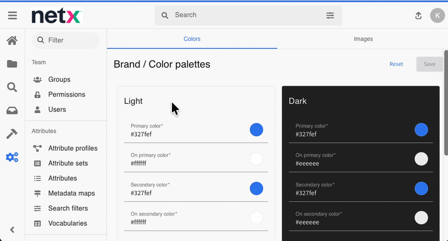Viewport: 448px width, 241px height.
Task: Open advanced search filter options
Action: point(330,16)
